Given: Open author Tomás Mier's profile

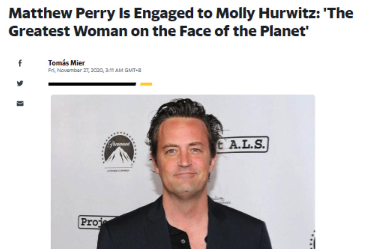Looking at the screenshot, I should [67, 63].
